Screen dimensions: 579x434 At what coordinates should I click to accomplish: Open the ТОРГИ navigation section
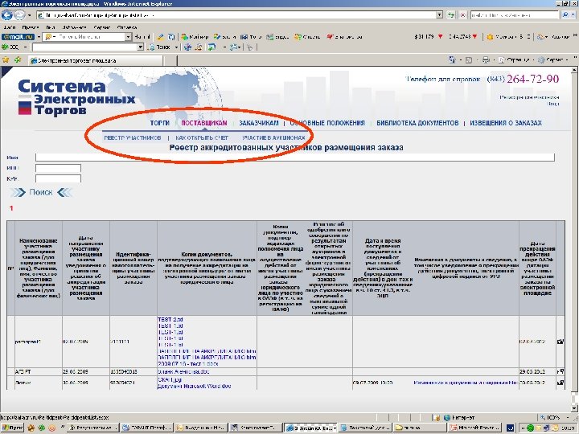[x=159, y=123]
